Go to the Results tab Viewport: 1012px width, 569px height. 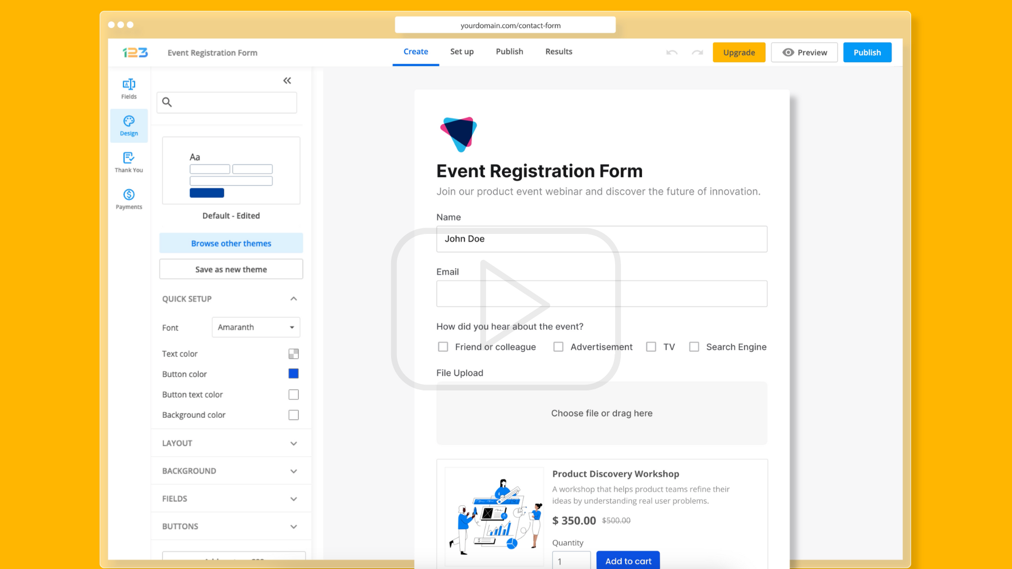click(559, 52)
